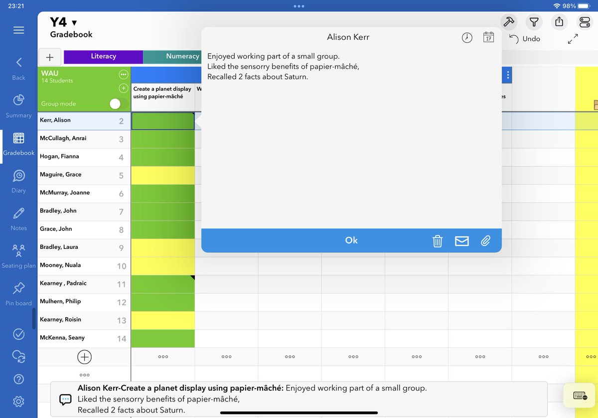Select student Mulhern, Philip

(84, 302)
